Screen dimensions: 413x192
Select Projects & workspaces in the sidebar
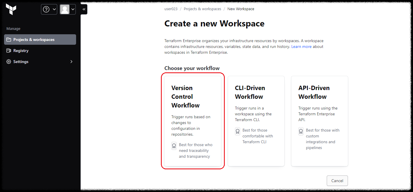pos(40,40)
